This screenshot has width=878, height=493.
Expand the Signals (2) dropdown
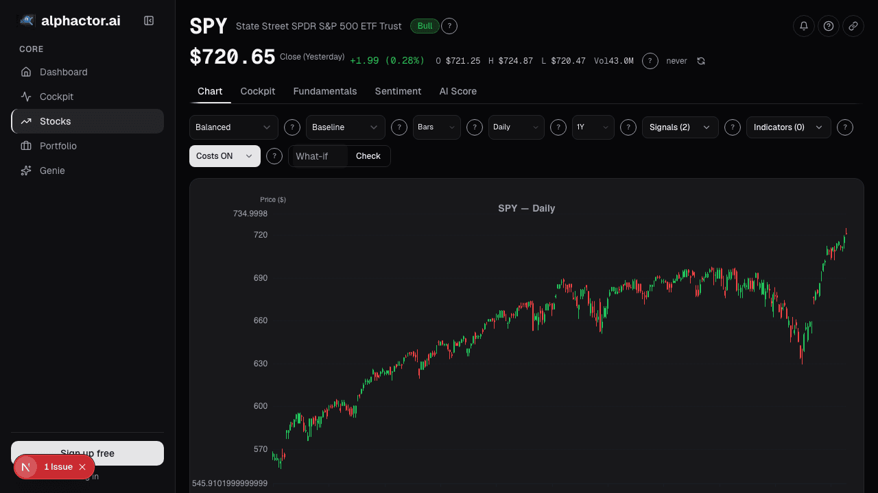point(680,127)
